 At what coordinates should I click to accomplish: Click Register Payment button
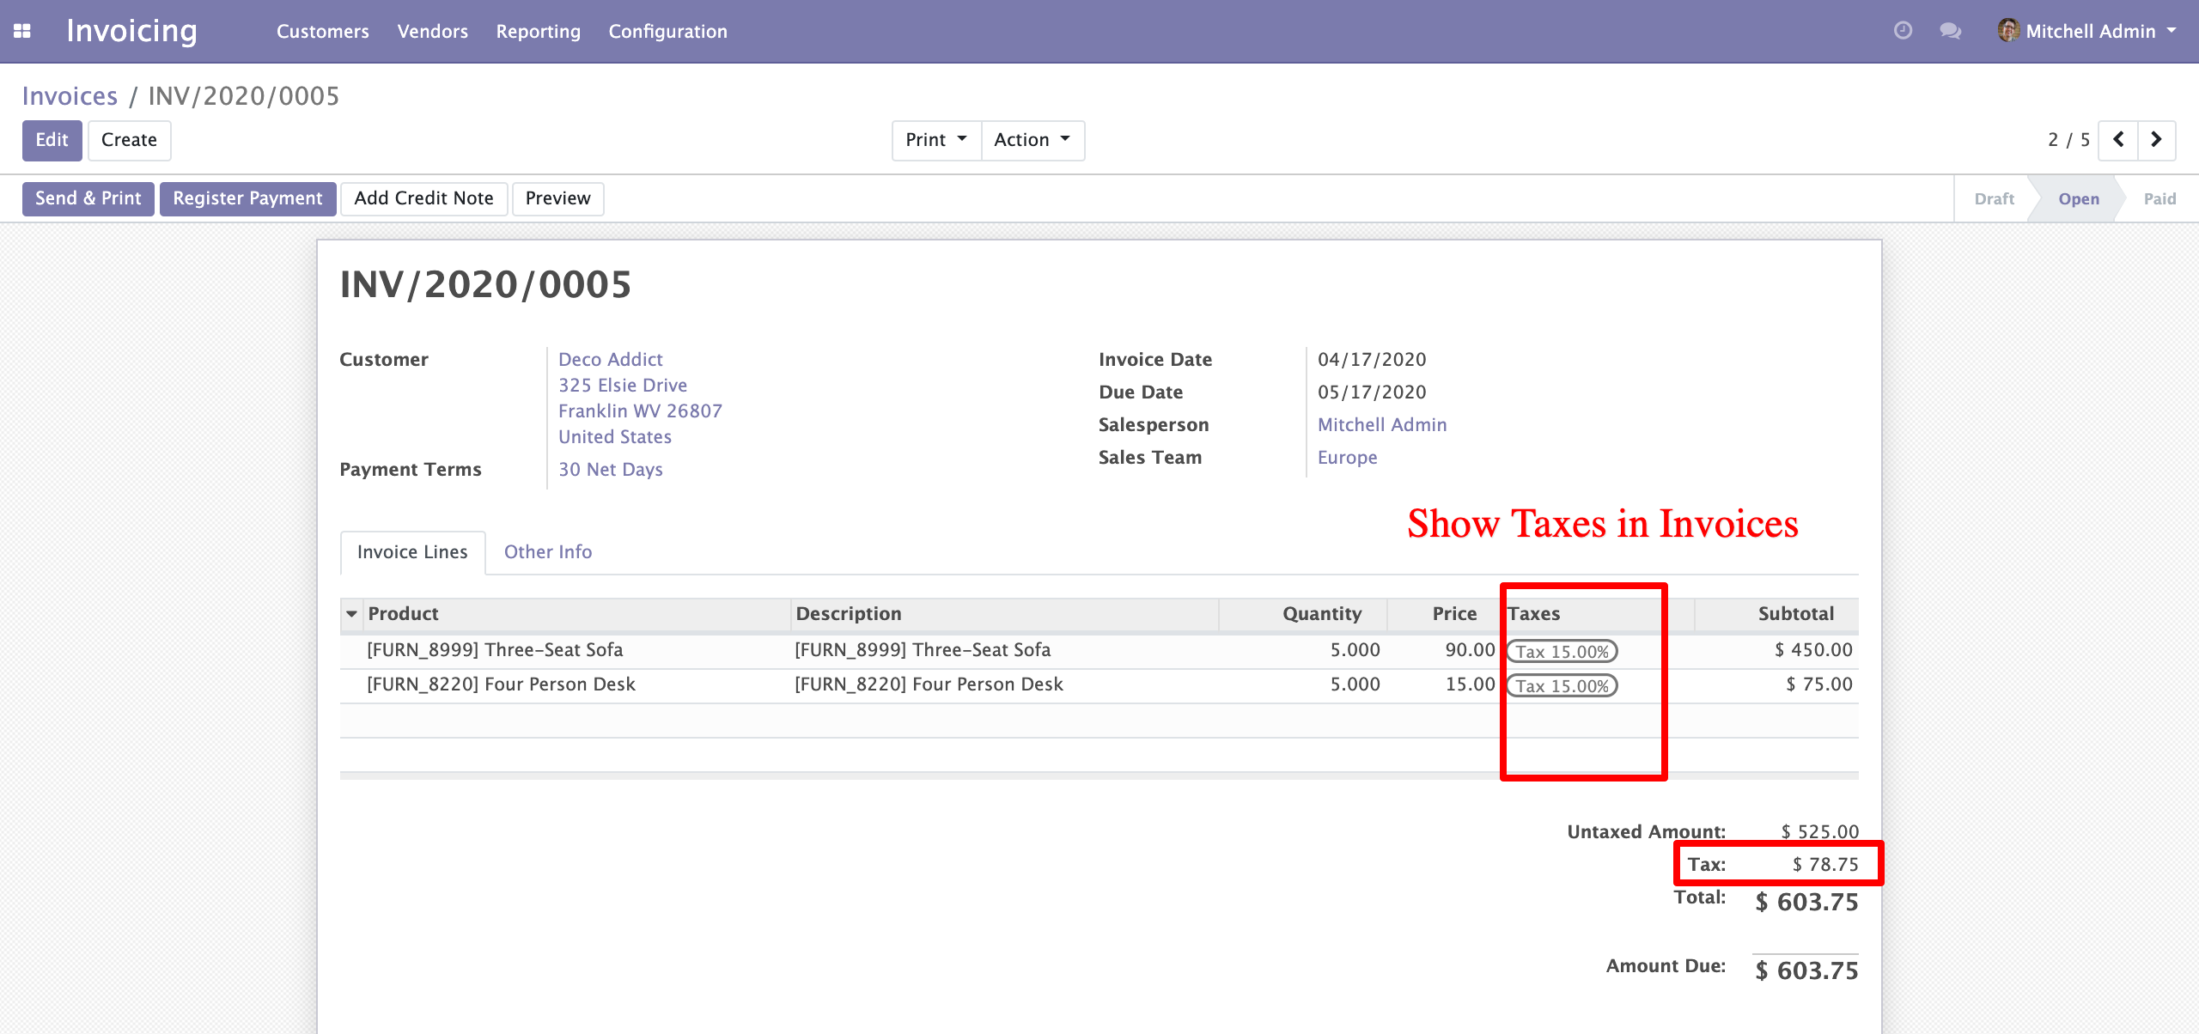[x=247, y=198]
